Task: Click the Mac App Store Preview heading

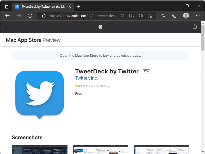Action: (33, 40)
